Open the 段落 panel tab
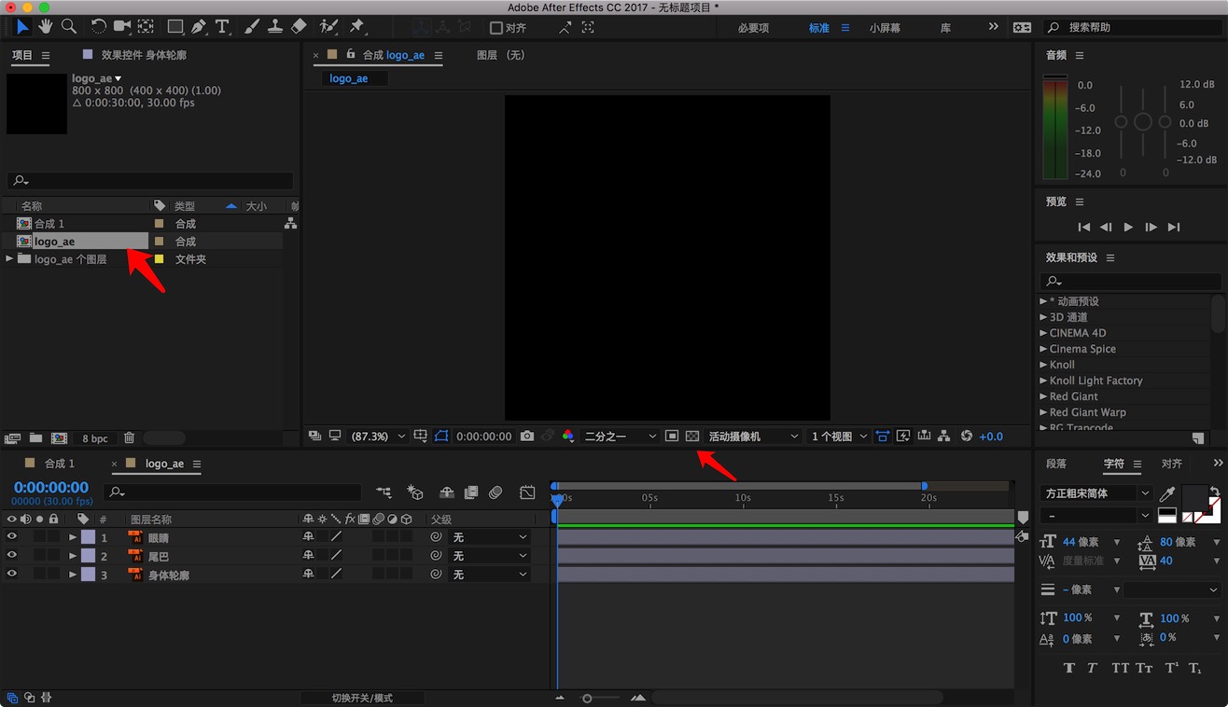The height and width of the screenshot is (707, 1228). [1056, 464]
